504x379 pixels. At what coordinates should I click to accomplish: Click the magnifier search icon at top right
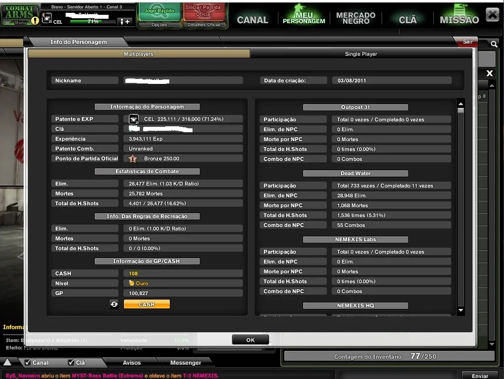(494, 44)
